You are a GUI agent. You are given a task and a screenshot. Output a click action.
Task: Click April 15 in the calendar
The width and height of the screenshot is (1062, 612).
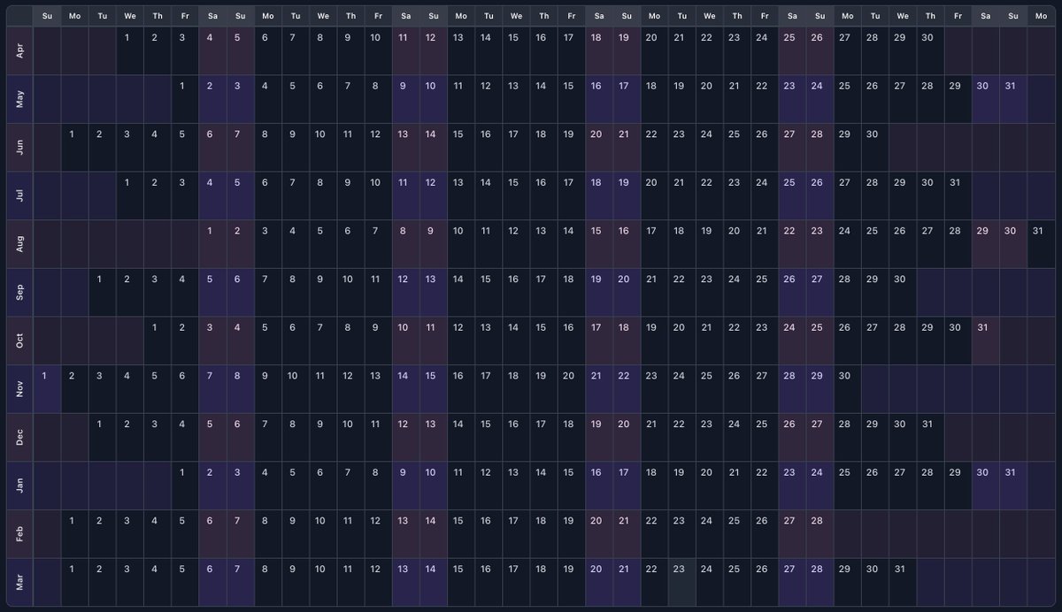pyautogui.click(x=516, y=51)
